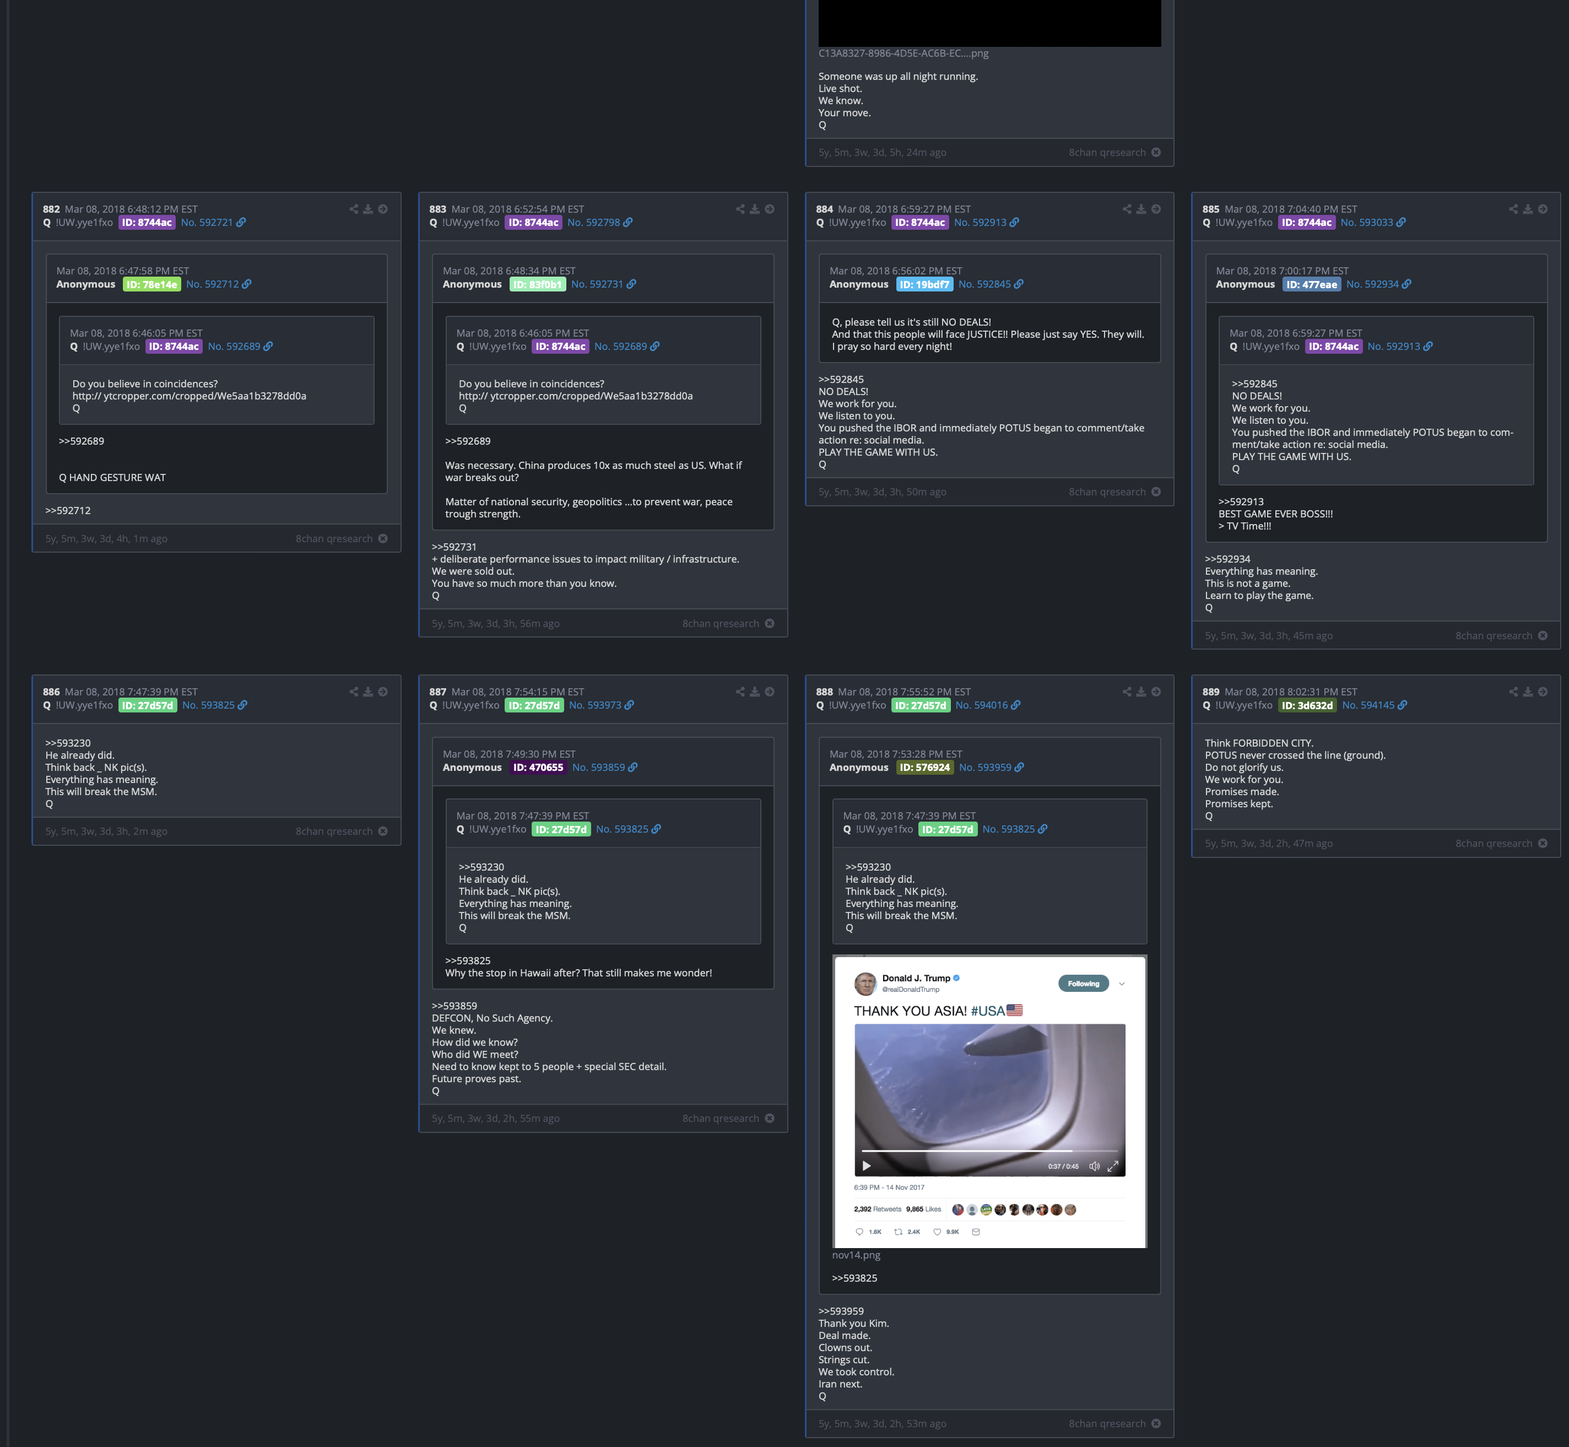
Task: Click the age text '5y, 5m, 3w, 3d, 4h, 1m ago'
Action: tap(106, 539)
